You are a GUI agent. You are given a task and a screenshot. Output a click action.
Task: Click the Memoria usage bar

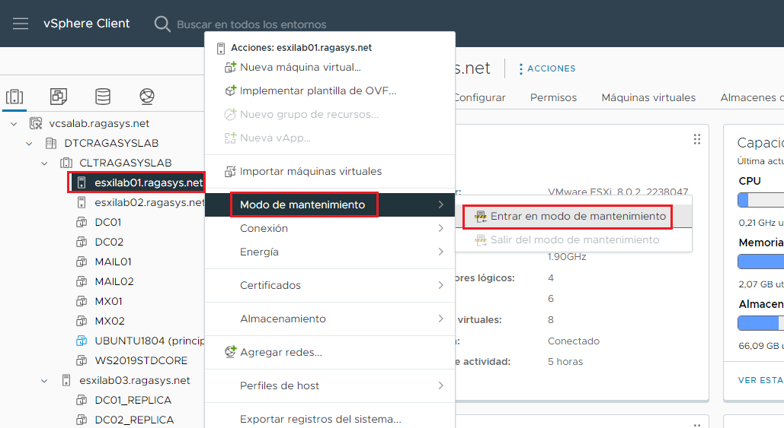pos(760,262)
